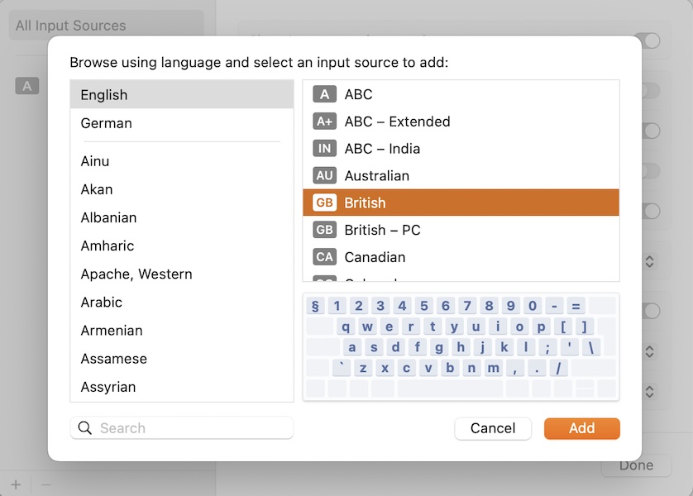Choose Australian input source

click(x=461, y=176)
